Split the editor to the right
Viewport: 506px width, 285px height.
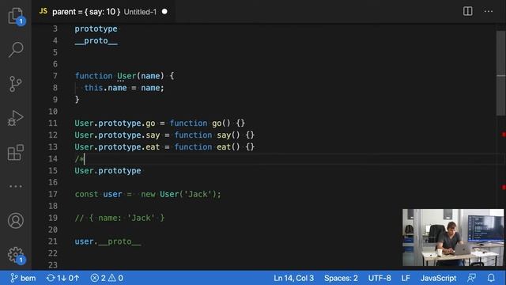pos(467,11)
